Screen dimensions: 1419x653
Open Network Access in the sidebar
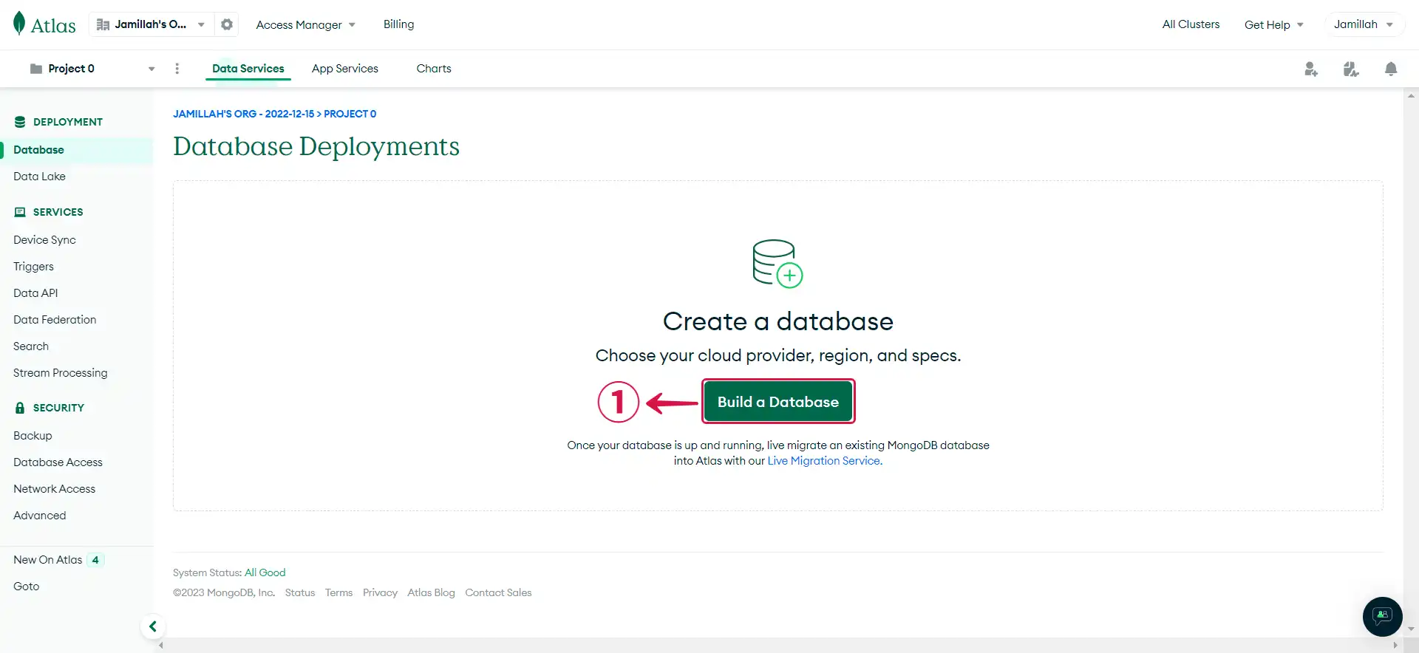coord(54,489)
